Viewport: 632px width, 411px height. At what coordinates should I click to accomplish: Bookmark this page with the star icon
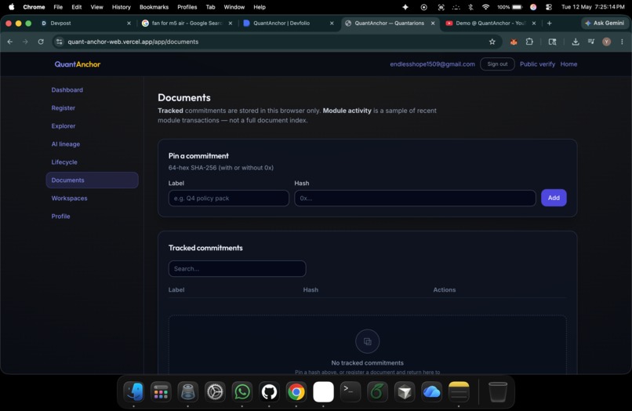492,42
